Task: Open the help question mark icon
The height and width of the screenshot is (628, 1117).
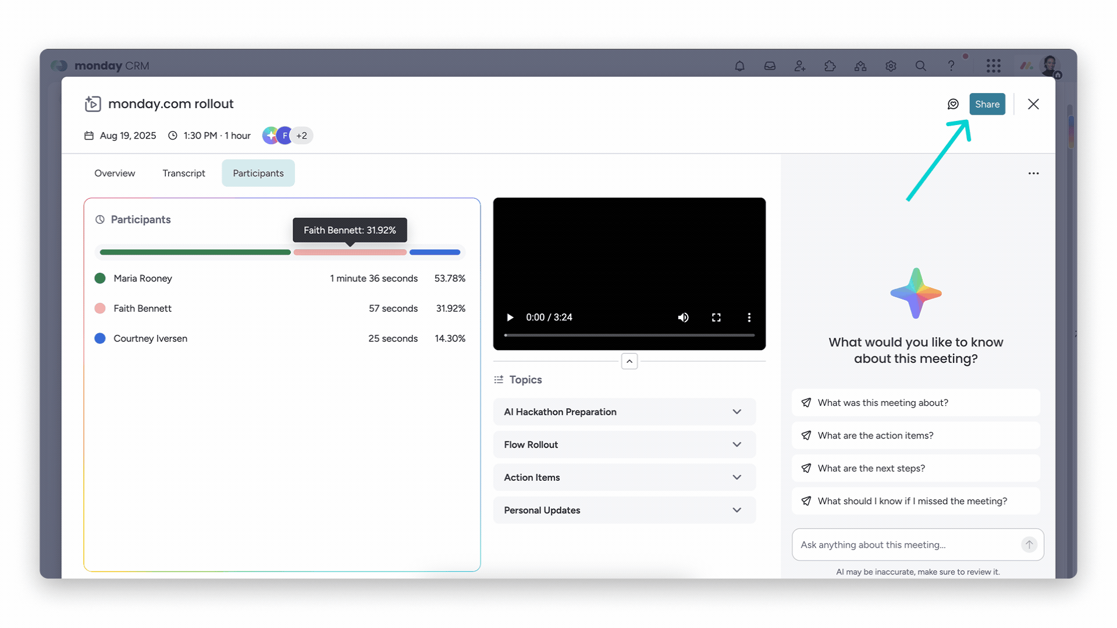Action: click(x=951, y=66)
